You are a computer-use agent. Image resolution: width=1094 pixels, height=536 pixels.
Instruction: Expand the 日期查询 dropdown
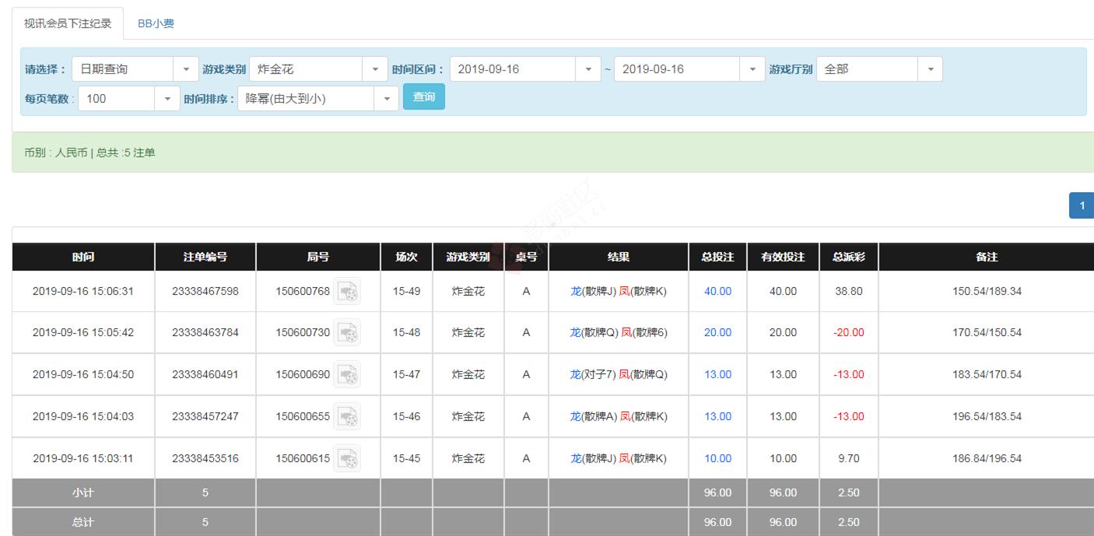pyautogui.click(x=135, y=69)
